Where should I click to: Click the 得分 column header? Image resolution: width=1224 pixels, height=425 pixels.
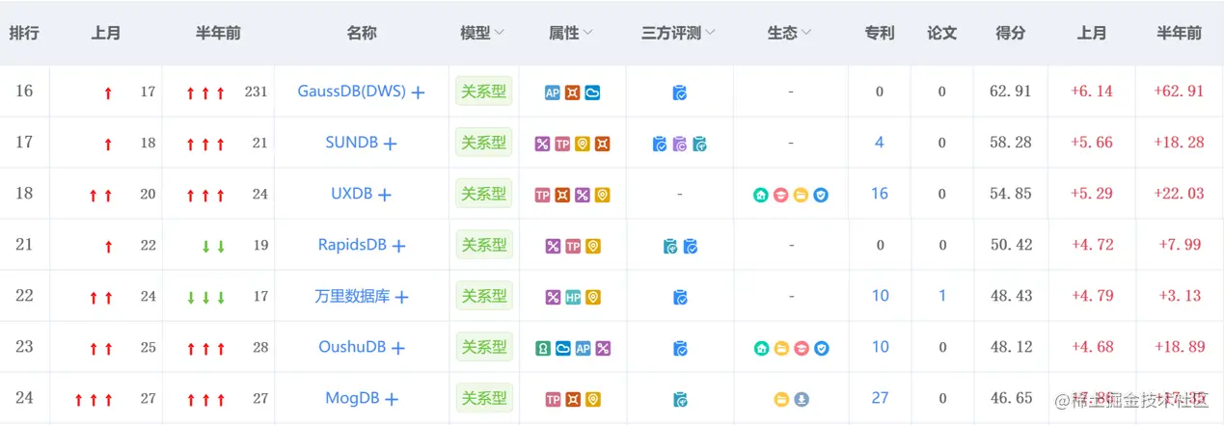tap(1010, 33)
